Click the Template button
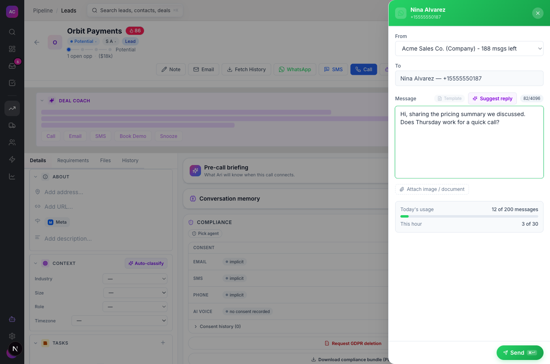 [450, 98]
